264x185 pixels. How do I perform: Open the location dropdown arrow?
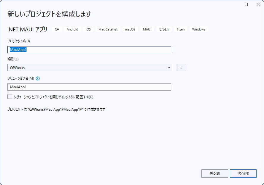click(x=169, y=67)
